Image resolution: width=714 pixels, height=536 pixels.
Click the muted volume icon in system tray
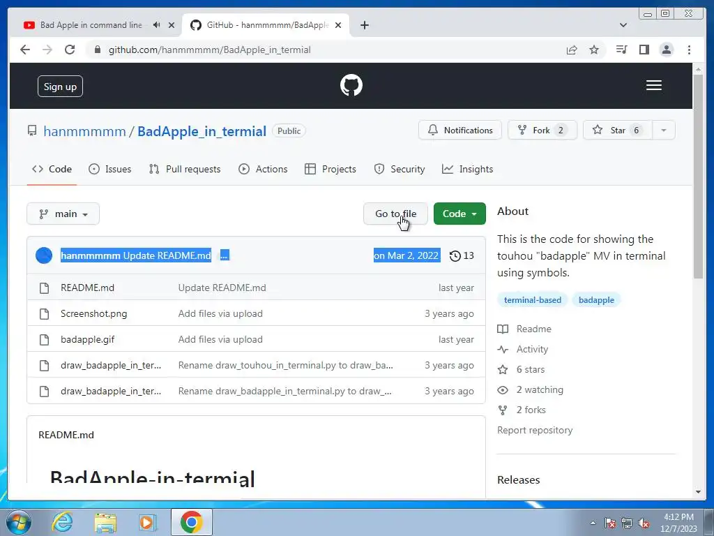tap(644, 523)
